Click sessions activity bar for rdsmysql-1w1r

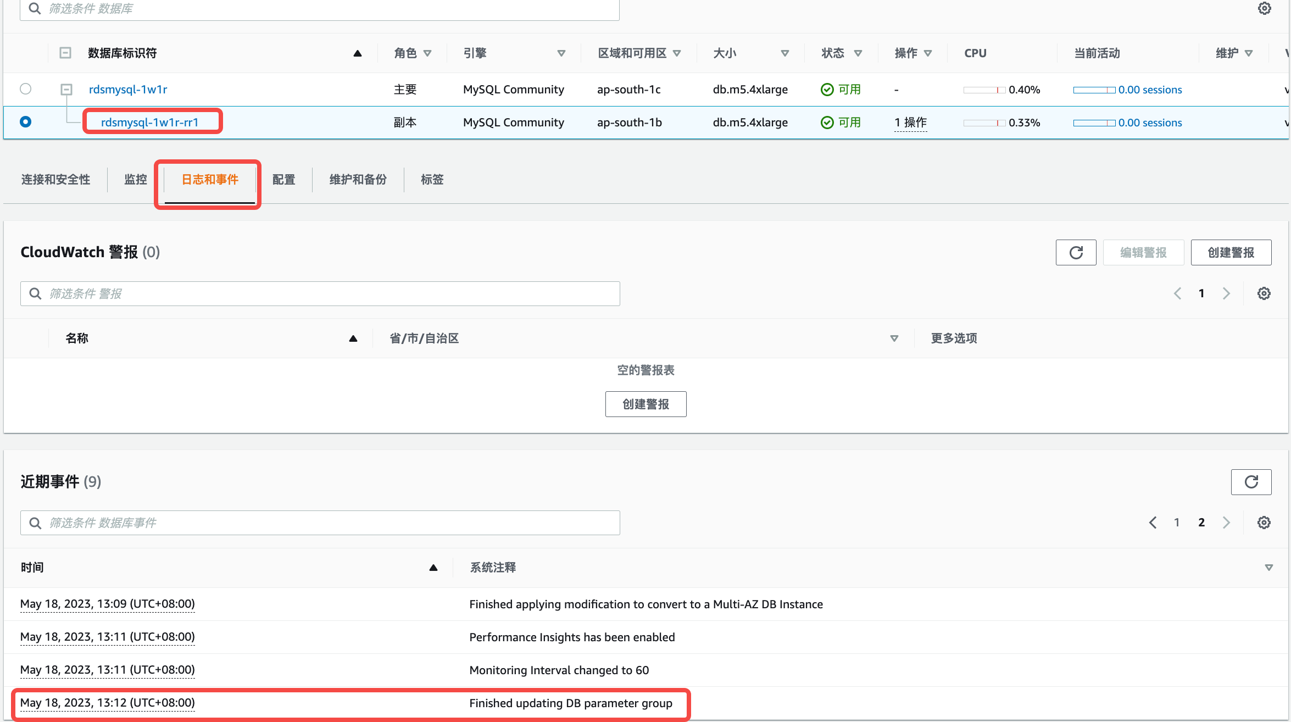point(1094,90)
